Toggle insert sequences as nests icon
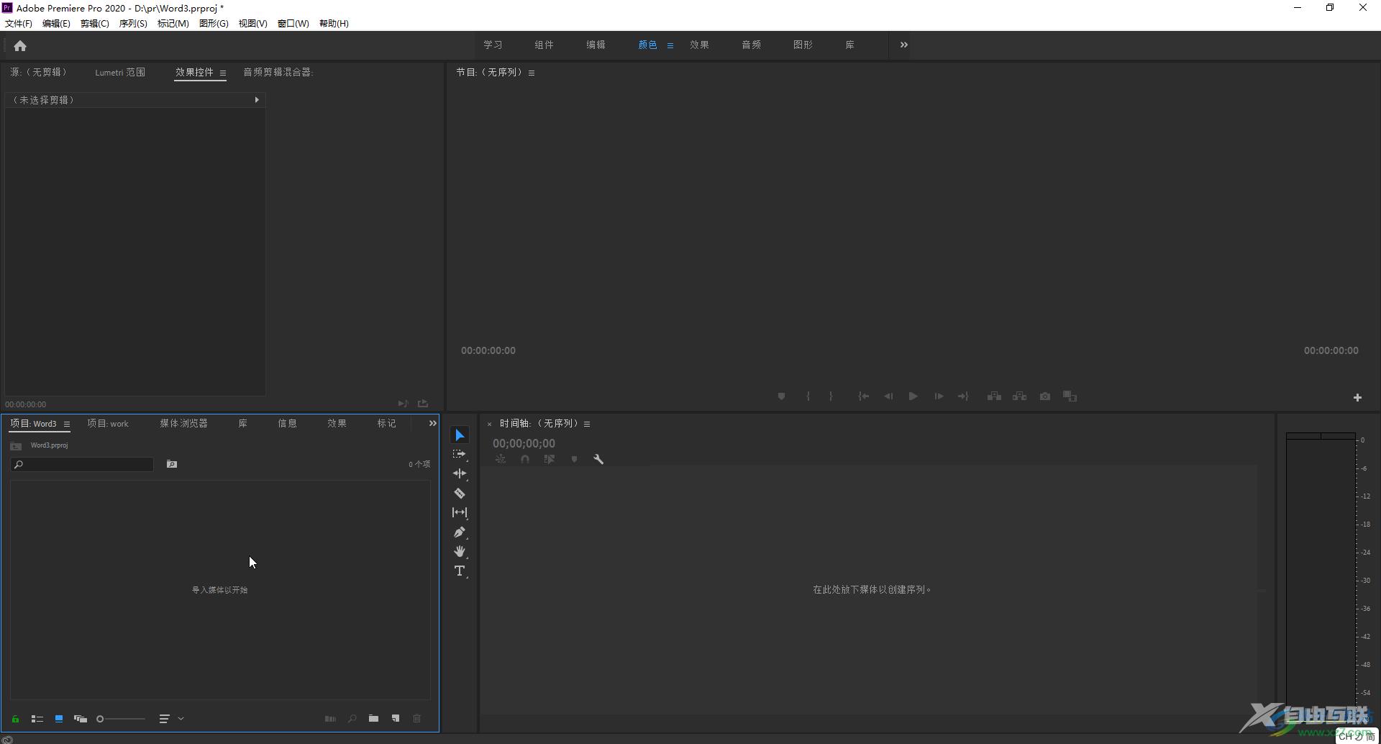This screenshot has height=744, width=1381. pos(501,459)
